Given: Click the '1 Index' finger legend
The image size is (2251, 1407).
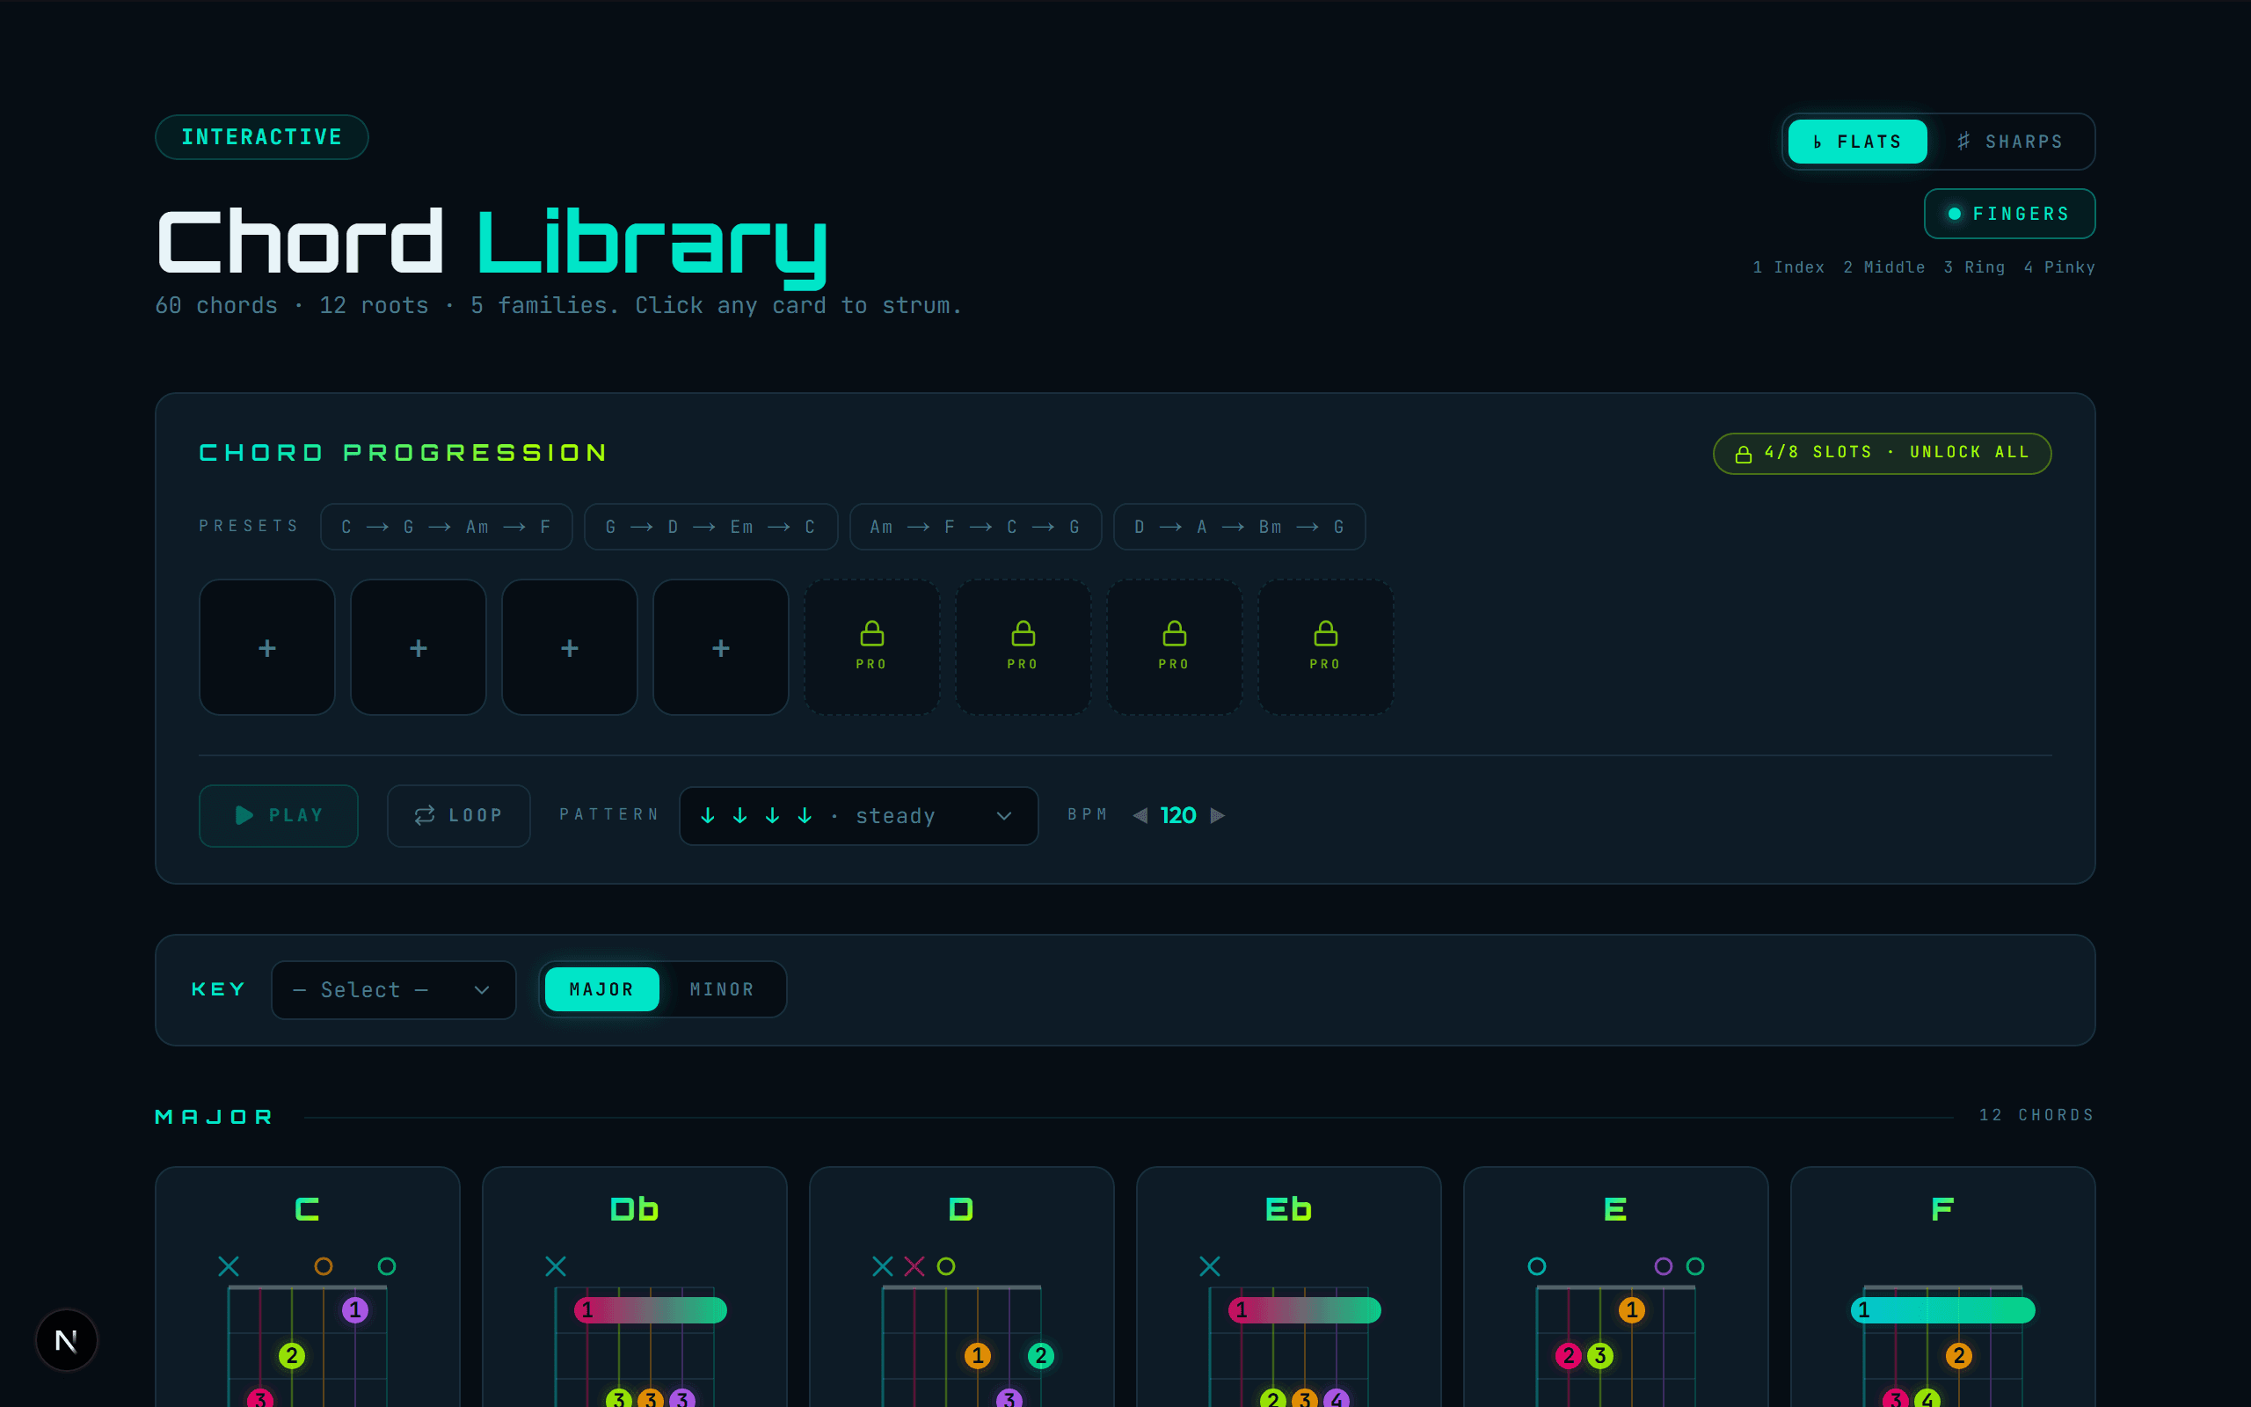Looking at the screenshot, I should coord(1788,267).
